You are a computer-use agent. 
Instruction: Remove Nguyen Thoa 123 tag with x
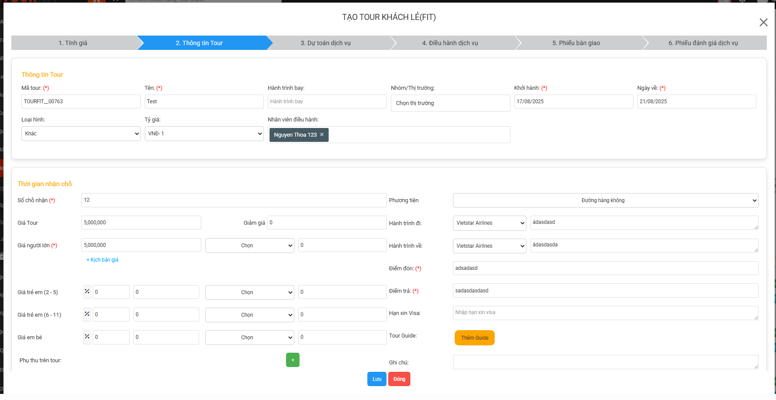[x=322, y=135]
